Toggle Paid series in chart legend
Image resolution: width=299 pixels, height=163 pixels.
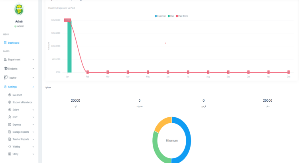(x=171, y=16)
